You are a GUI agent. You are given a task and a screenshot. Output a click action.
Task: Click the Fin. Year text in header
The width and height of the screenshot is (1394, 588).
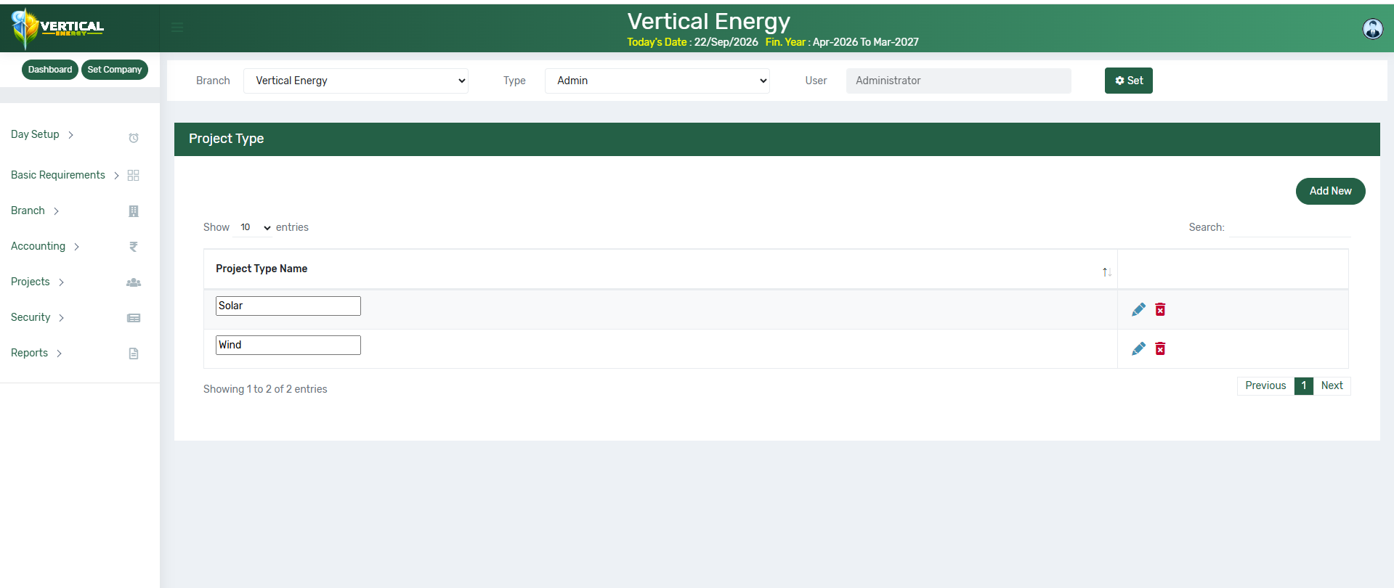842,42
